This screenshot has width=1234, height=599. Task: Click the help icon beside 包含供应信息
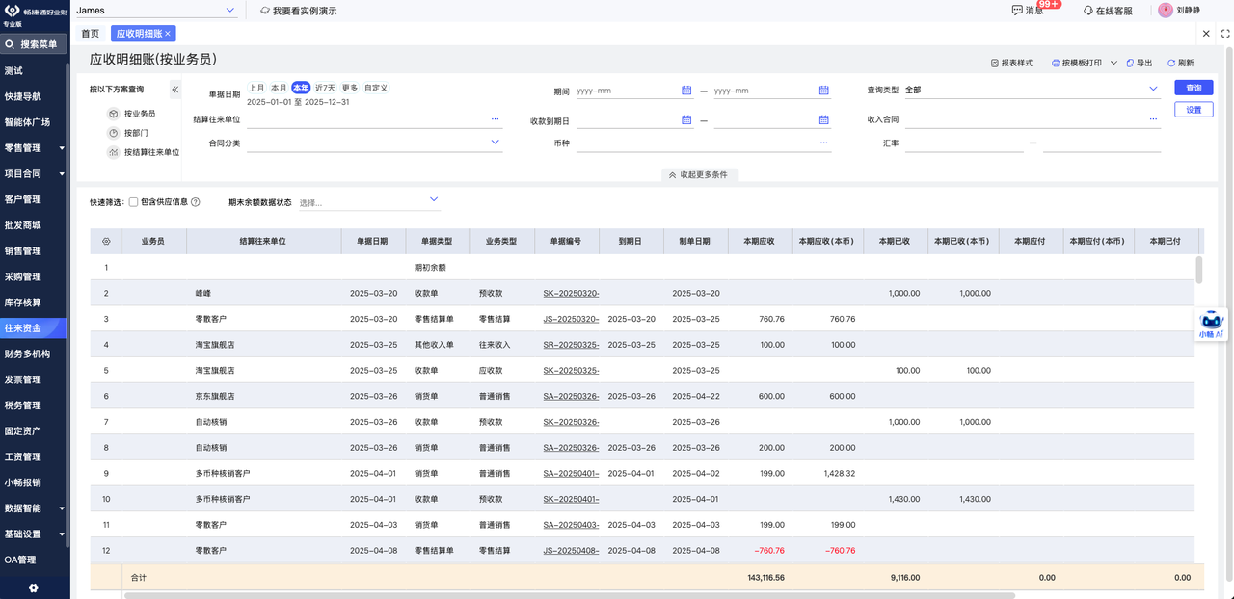pyautogui.click(x=196, y=202)
